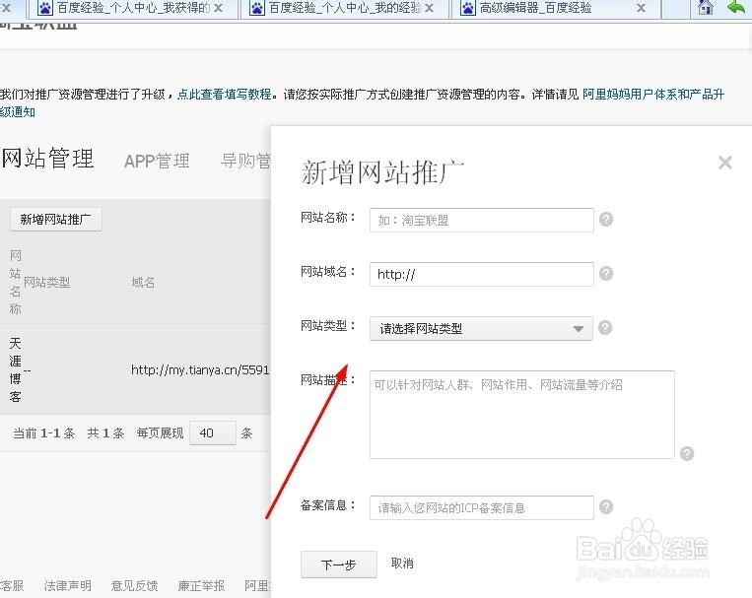Open the 导购管理 tab
Viewport: 752px width, 598px height.
[245, 161]
